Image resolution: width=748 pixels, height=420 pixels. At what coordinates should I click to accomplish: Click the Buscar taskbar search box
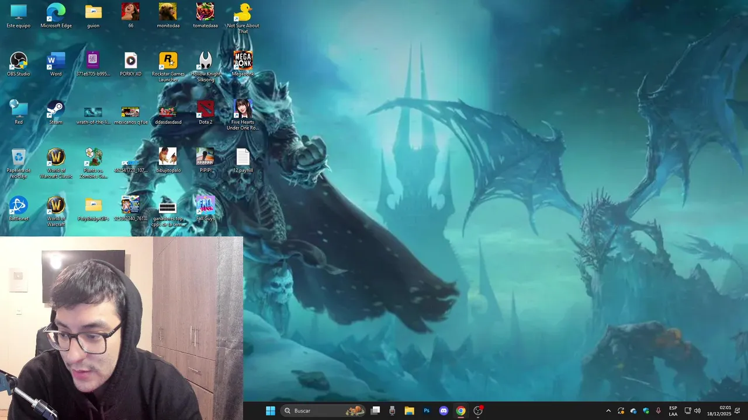pos(323,411)
